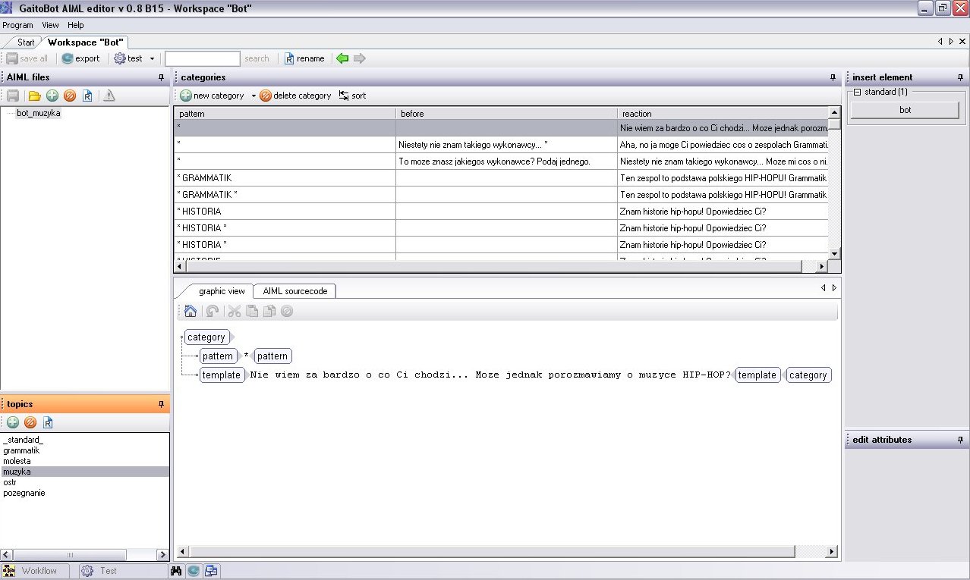The height and width of the screenshot is (580, 970).
Task: Click the delete element icon in graphic view
Action: (287, 311)
